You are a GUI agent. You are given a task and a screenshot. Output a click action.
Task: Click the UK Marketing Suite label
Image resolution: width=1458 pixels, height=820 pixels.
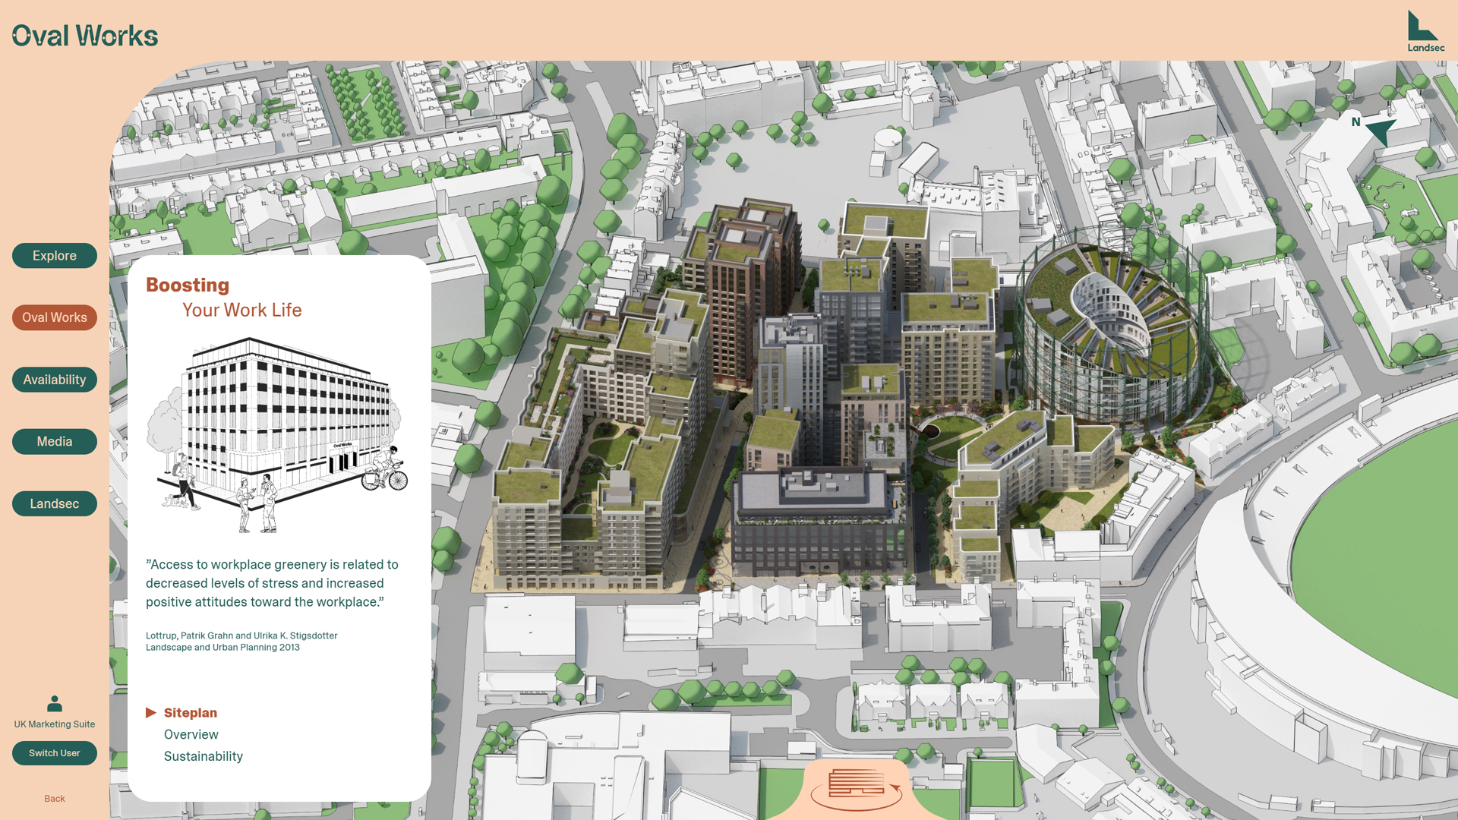pos(55,724)
